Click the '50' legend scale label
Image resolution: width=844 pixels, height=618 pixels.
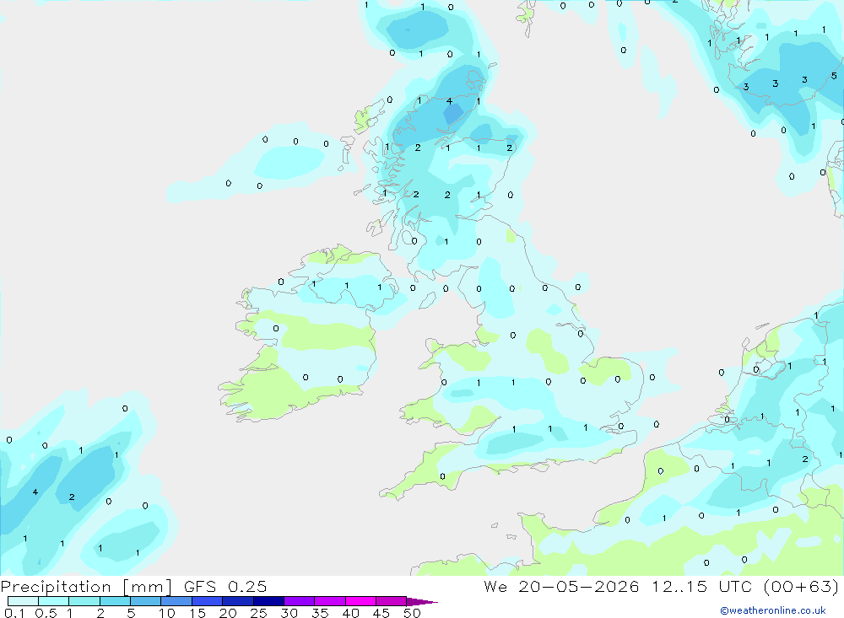click(x=412, y=613)
